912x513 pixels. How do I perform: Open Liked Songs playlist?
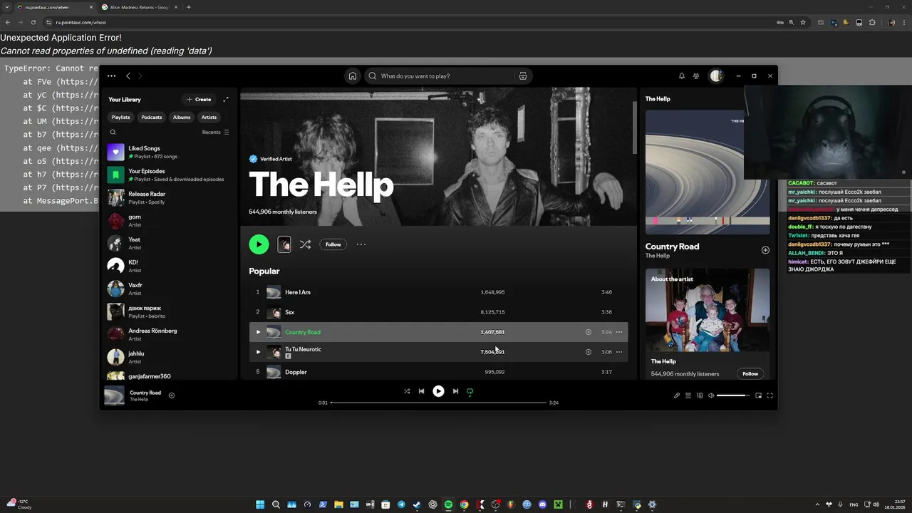tap(169, 152)
